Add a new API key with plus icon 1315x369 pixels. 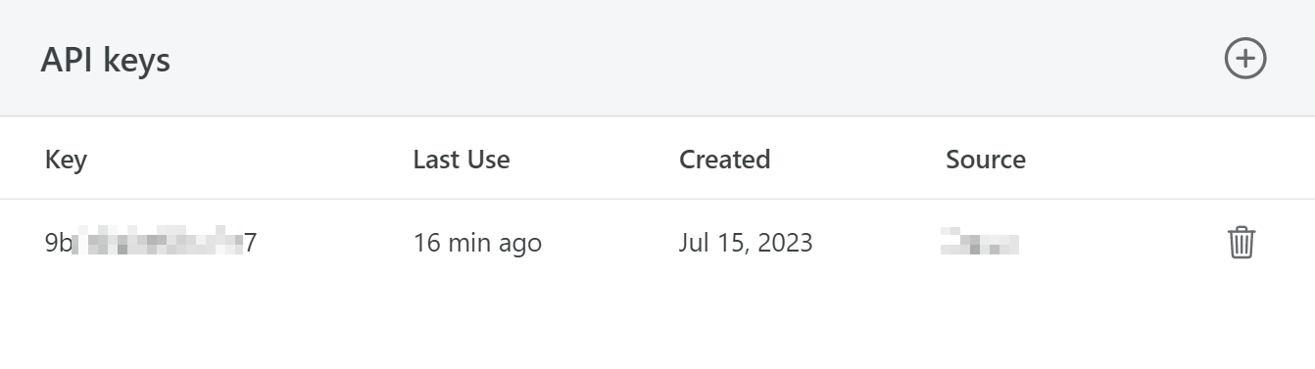[1245, 59]
